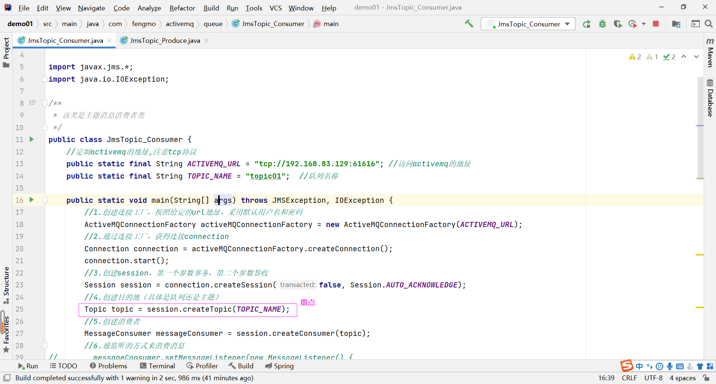Viewport: 716px width, 384px height.
Task: Open the Run tool window button
Action: pos(28,366)
